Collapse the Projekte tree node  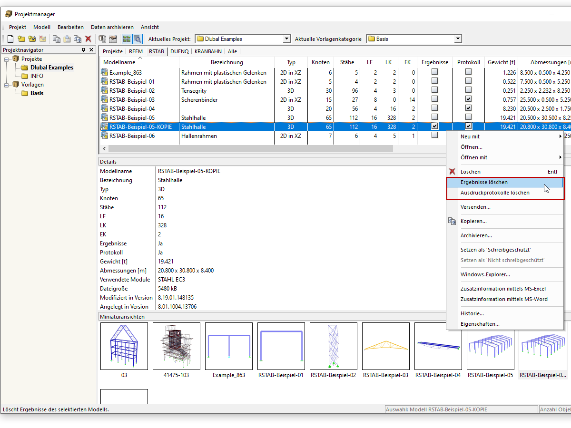(x=7, y=59)
